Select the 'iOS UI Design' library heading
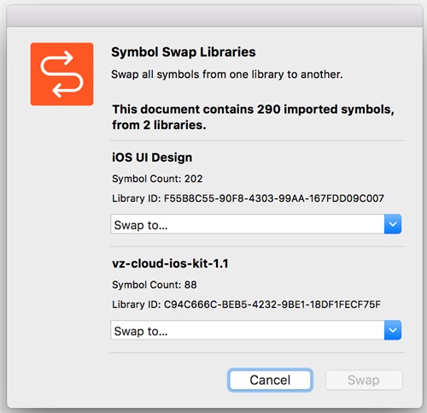The width and height of the screenshot is (427, 413). (152, 157)
